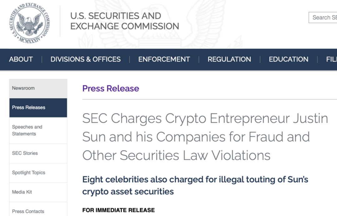337x216 pixels.
Task: Open the ENFORCEMENT menu
Action: (x=164, y=59)
